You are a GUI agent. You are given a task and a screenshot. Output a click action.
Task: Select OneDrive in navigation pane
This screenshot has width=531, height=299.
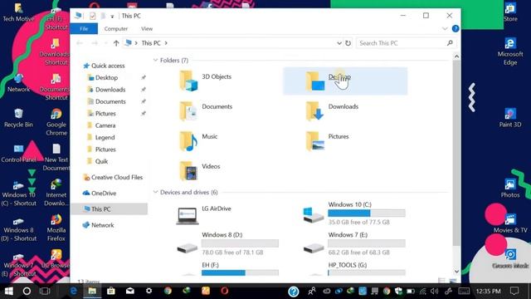coord(100,194)
